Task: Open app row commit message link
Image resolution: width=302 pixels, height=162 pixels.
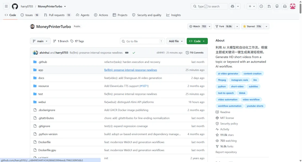Action: coord(131,70)
